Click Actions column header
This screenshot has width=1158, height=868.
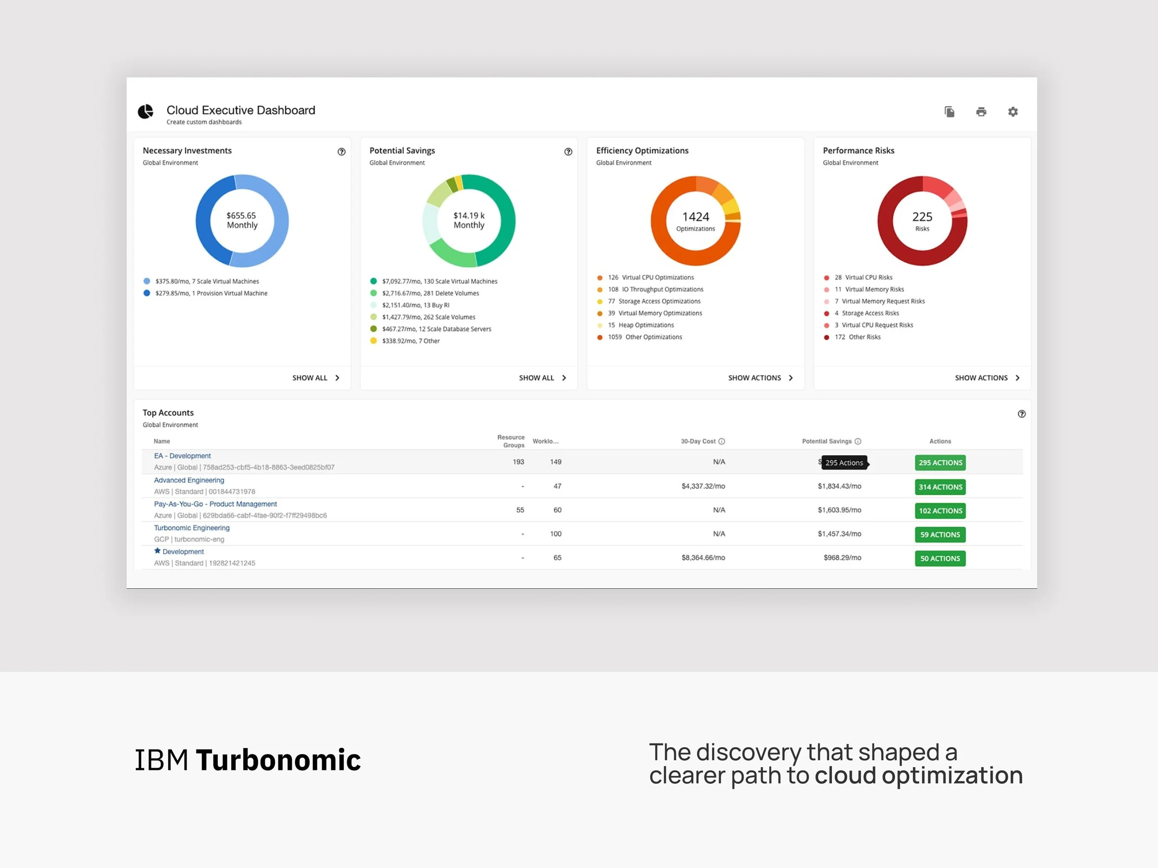(940, 441)
